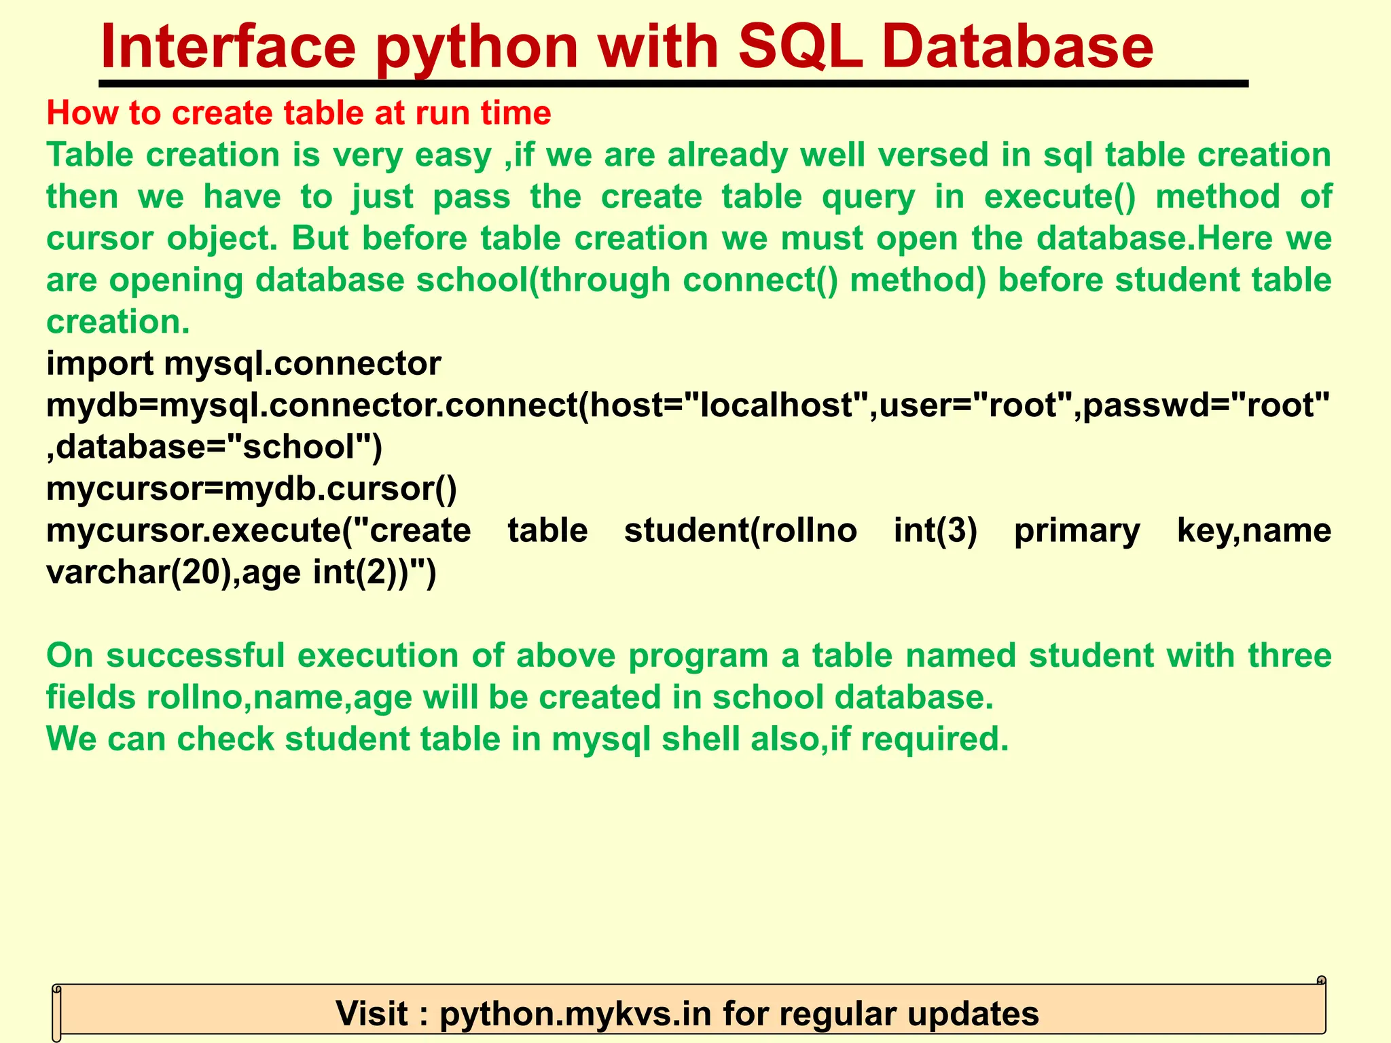The height and width of the screenshot is (1043, 1391).
Task: Click the red heading 'How to create table at run time'
Action: pyautogui.click(x=299, y=113)
